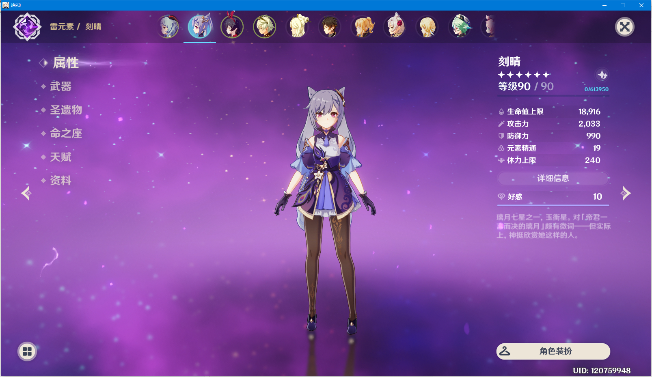Open the 天赋 talents tab
652x377 pixels.
pyautogui.click(x=60, y=157)
